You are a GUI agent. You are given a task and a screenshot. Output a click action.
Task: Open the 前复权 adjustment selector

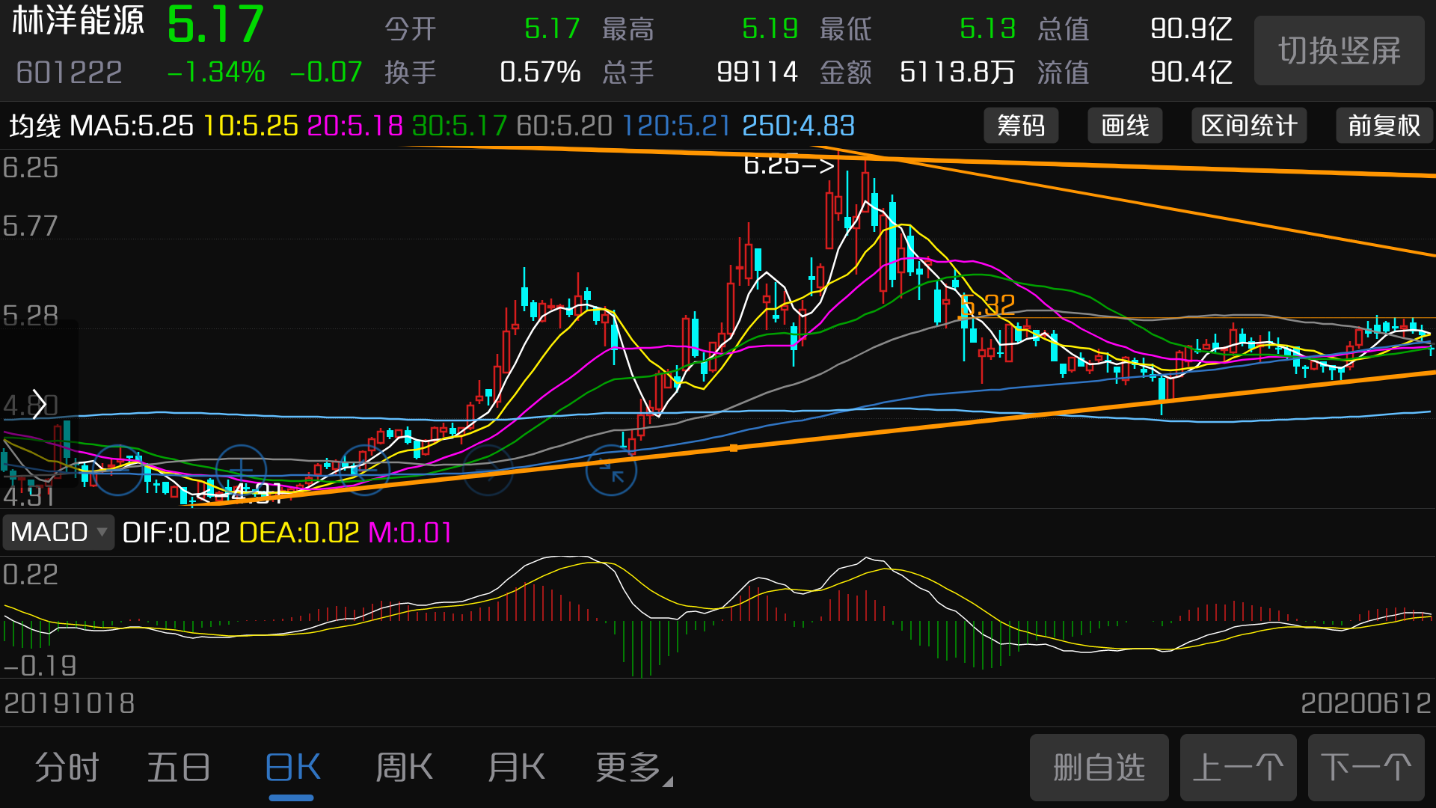coord(1384,126)
